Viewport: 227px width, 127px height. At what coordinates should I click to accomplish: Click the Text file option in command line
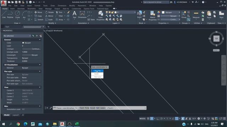click(84, 108)
